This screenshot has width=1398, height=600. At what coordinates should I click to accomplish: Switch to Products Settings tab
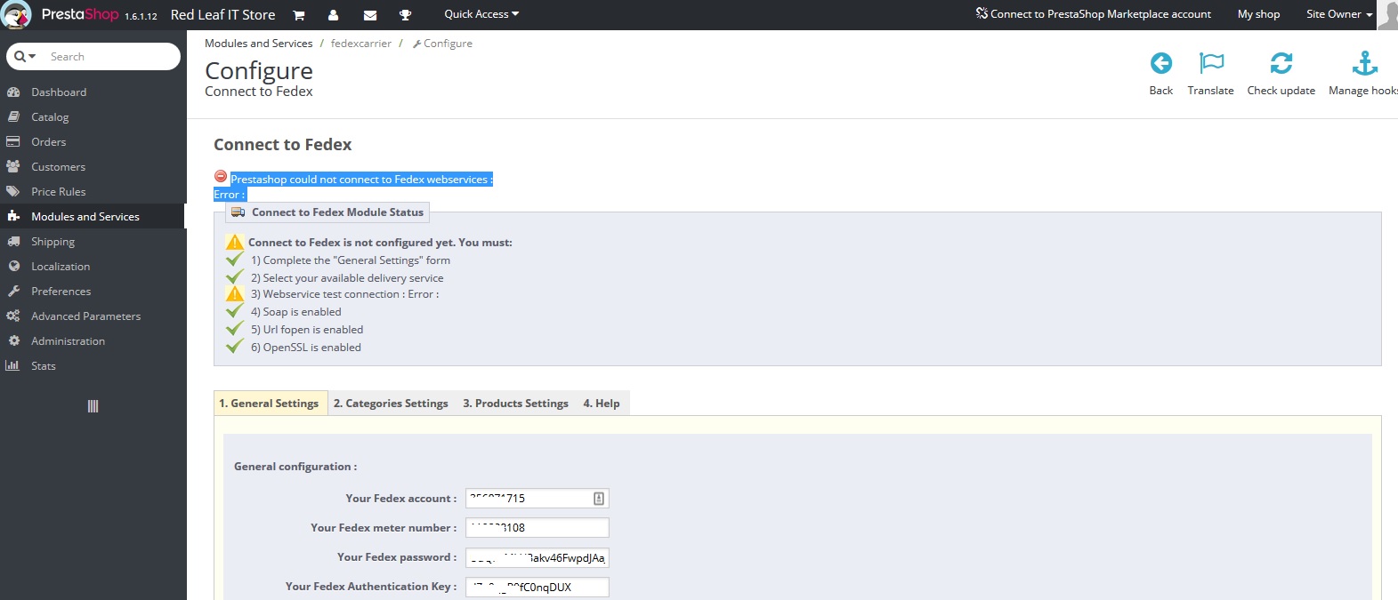[515, 404]
